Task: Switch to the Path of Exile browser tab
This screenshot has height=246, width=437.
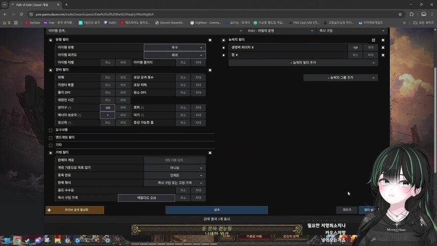Action: click(x=35, y=5)
